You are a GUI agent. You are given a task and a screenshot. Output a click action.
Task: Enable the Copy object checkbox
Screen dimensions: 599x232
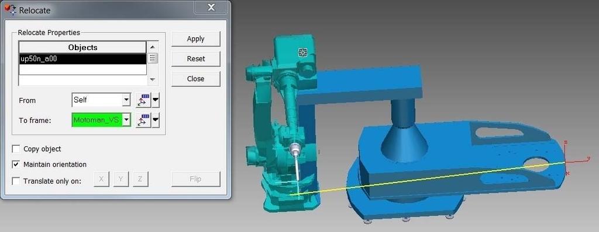click(16, 149)
